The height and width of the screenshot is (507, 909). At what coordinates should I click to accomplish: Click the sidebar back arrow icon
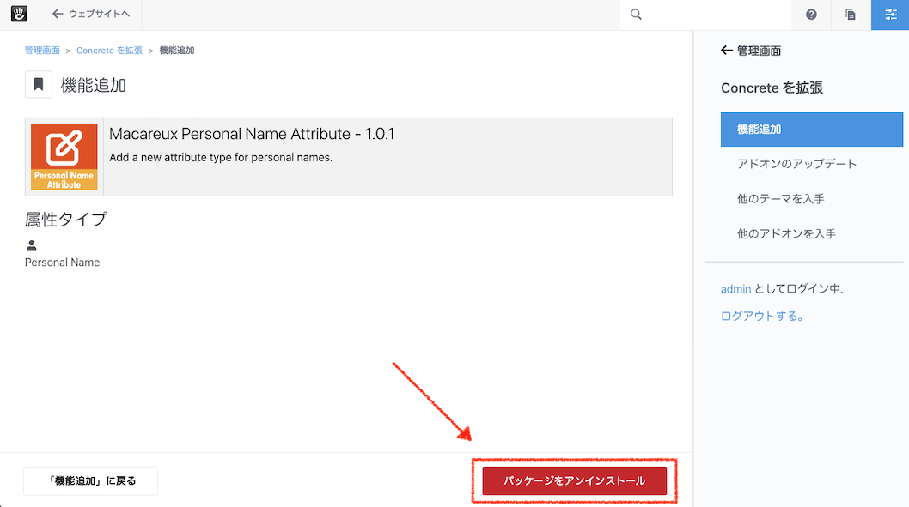coord(726,51)
